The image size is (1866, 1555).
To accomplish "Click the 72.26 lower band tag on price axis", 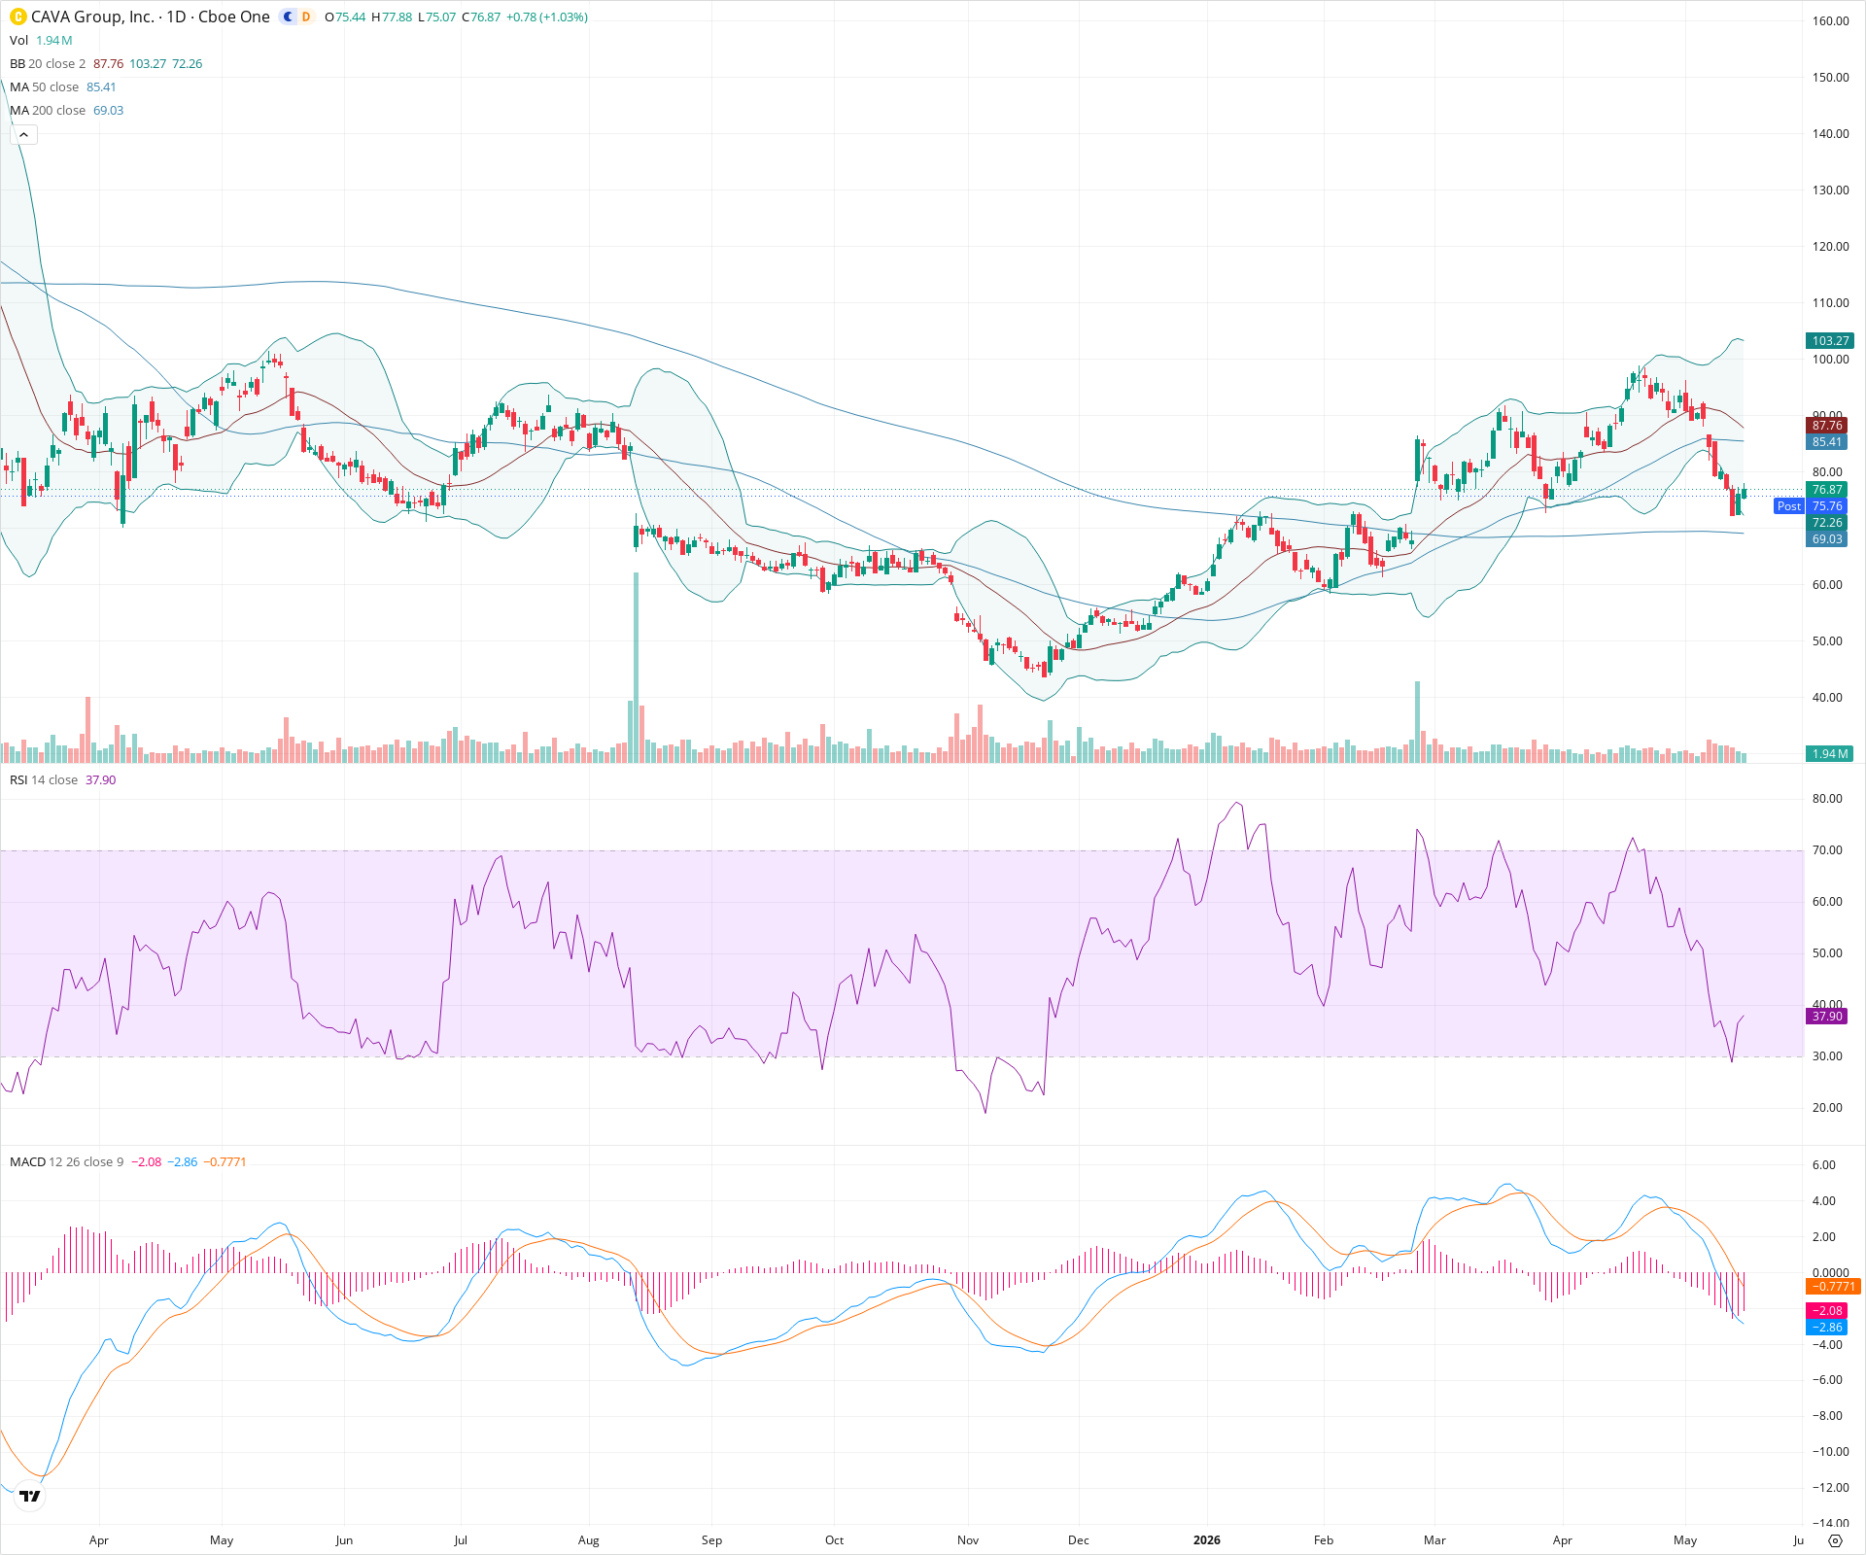I will (x=1827, y=523).
